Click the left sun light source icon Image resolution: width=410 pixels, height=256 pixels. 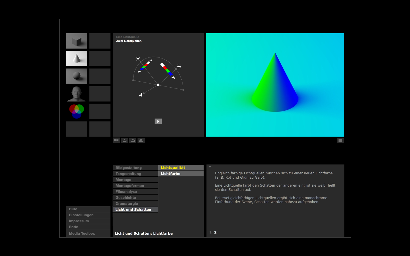click(x=138, y=59)
